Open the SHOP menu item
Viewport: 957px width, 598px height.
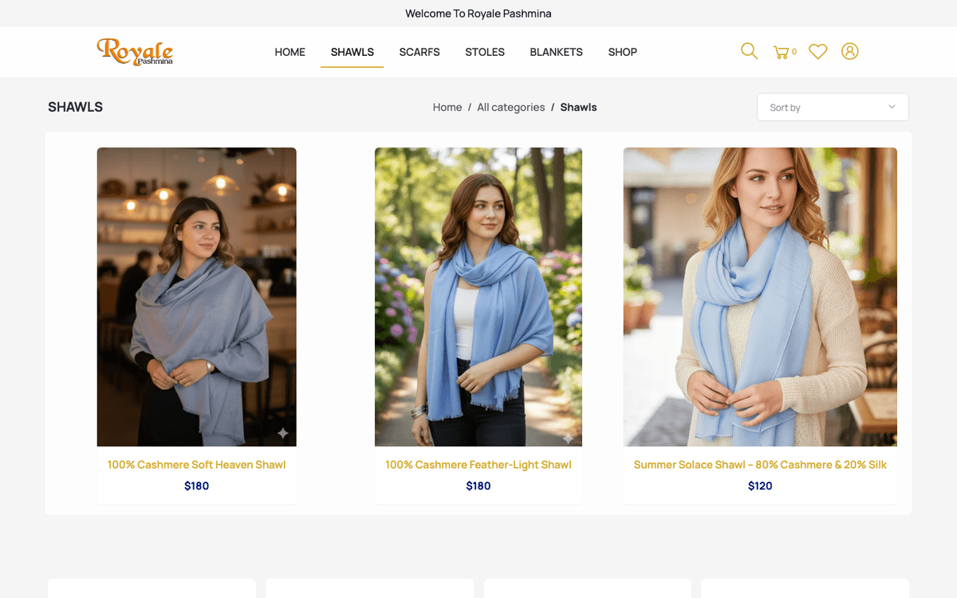coord(623,52)
